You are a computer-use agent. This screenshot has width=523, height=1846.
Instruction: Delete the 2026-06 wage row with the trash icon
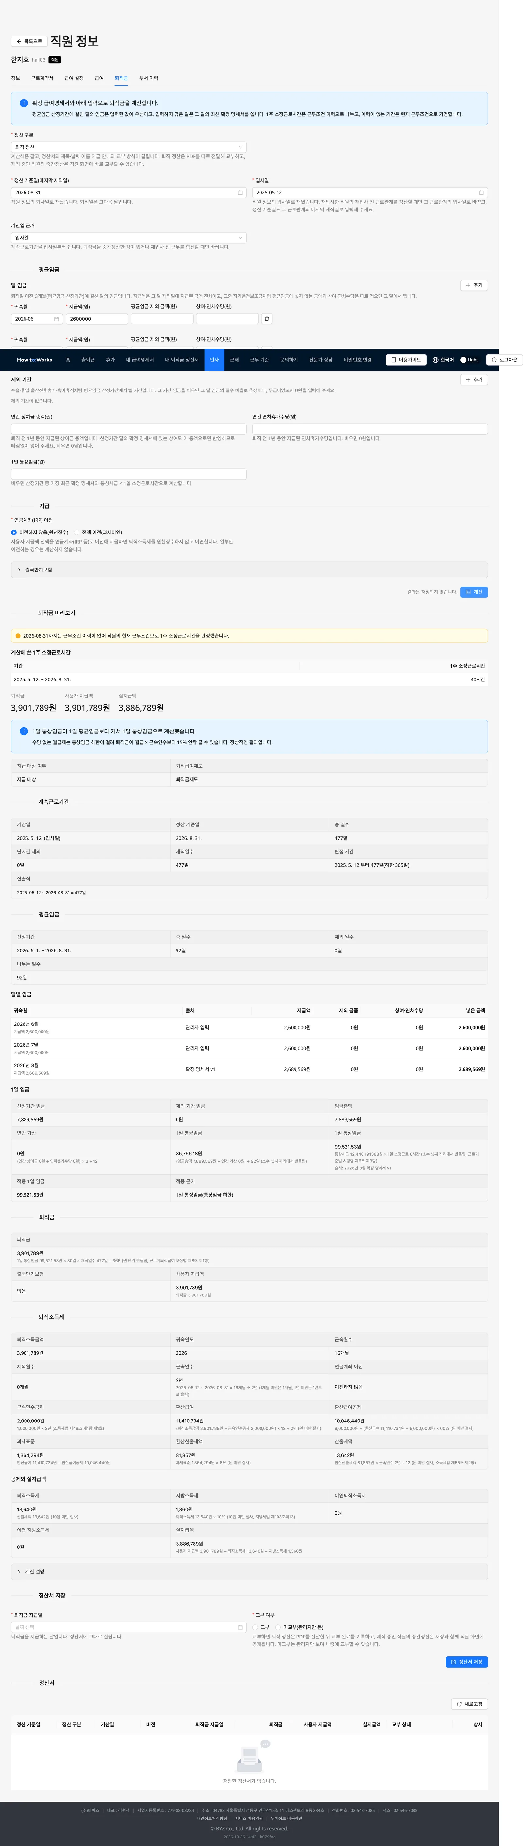coord(267,319)
